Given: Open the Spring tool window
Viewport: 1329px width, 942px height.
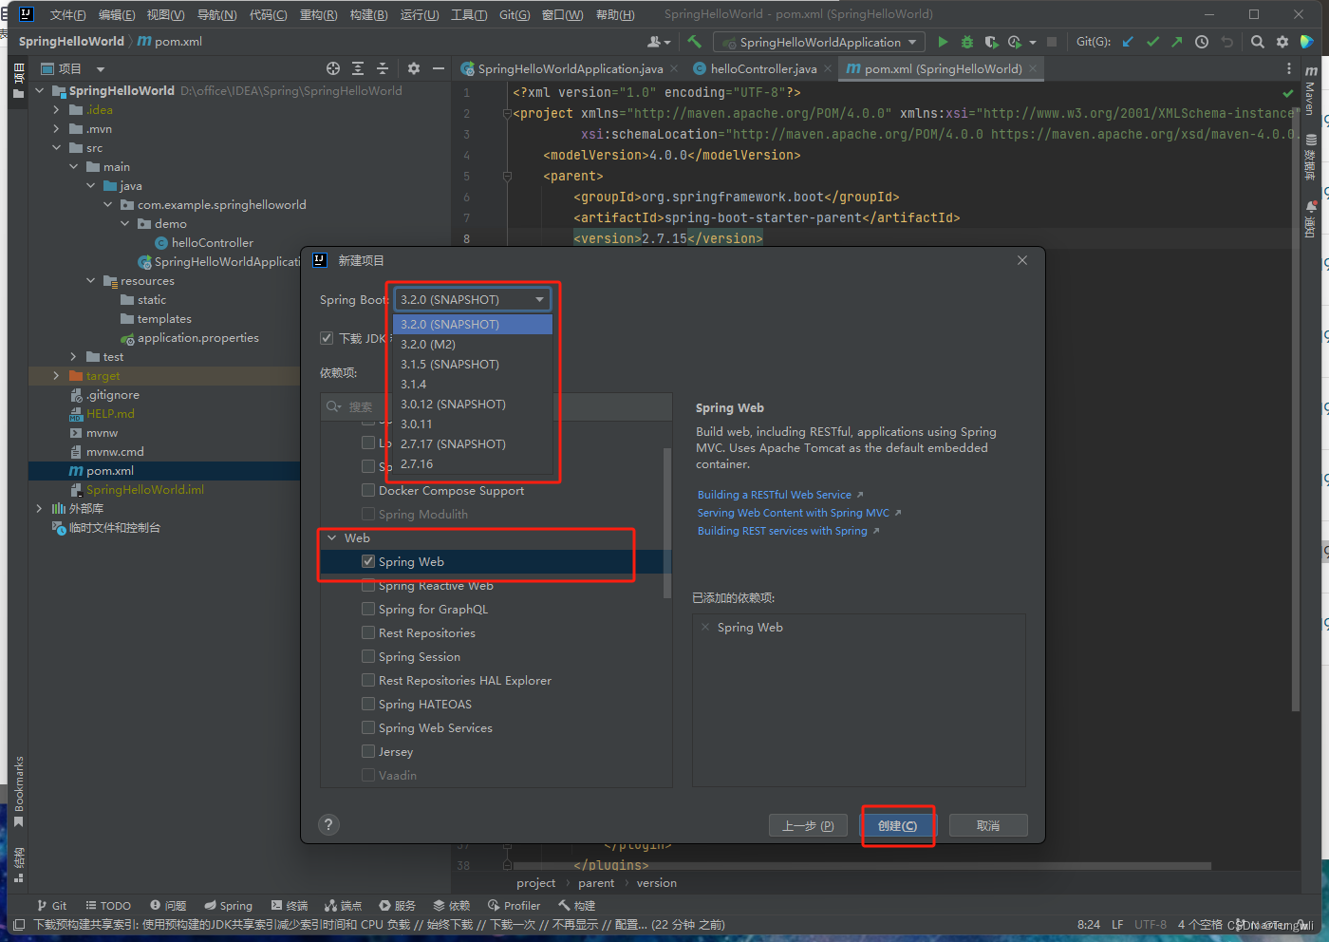Looking at the screenshot, I should [229, 906].
